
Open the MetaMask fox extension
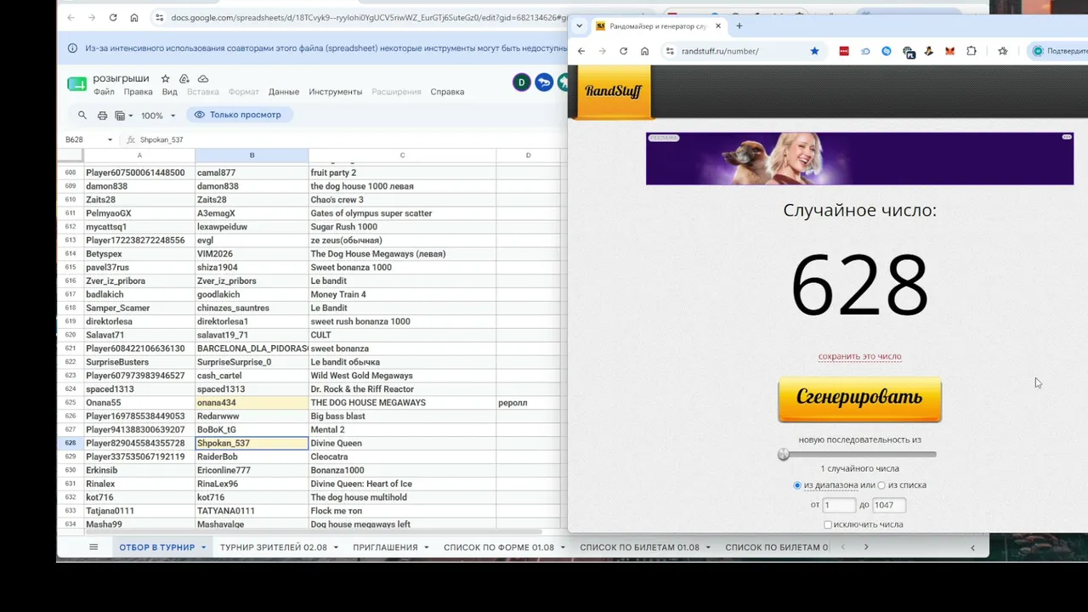tap(949, 51)
